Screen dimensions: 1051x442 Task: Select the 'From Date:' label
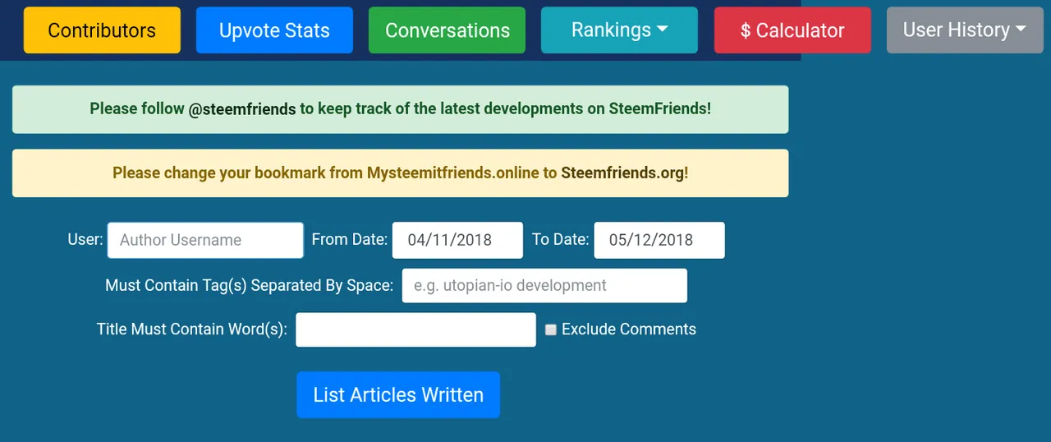click(350, 240)
